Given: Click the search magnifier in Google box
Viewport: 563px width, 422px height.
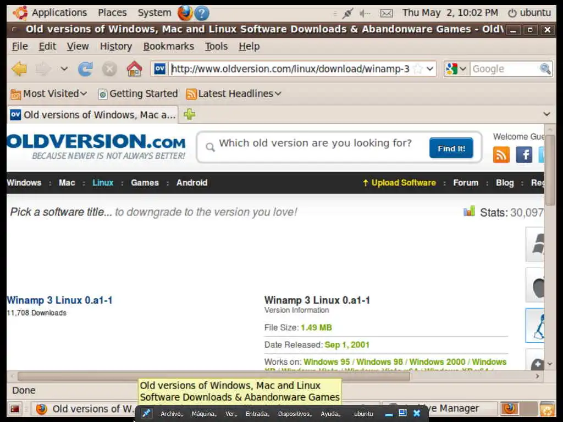Looking at the screenshot, I should pos(545,69).
